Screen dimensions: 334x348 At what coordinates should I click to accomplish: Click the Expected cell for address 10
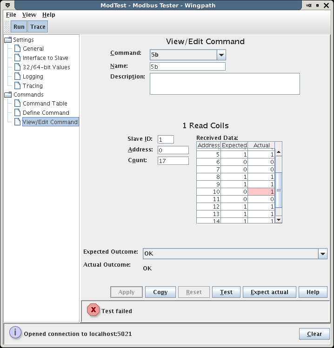(234, 192)
